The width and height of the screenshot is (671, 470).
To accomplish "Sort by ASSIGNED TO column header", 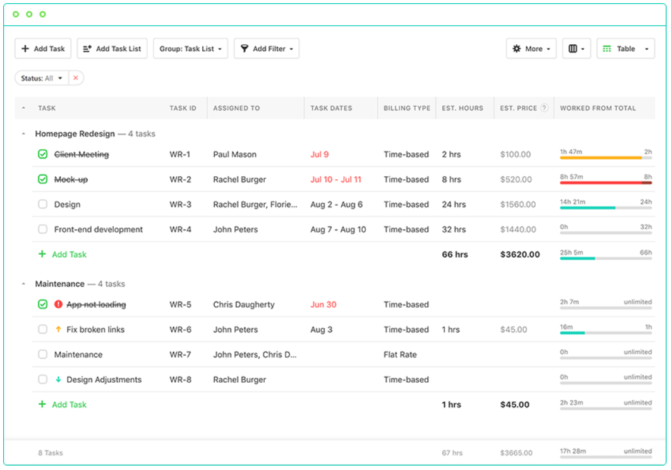I will 236,108.
